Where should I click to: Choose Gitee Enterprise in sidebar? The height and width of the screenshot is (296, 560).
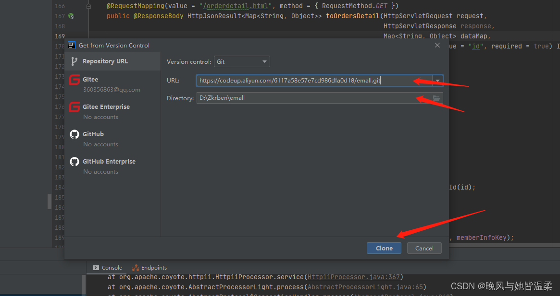coord(112,112)
